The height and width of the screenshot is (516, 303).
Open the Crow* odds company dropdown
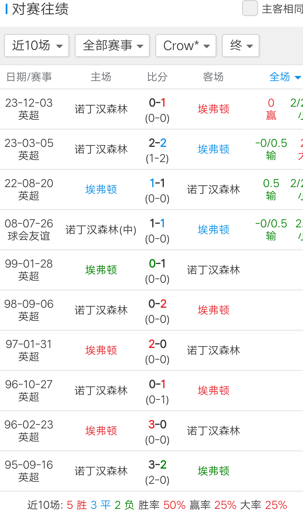[x=186, y=46]
